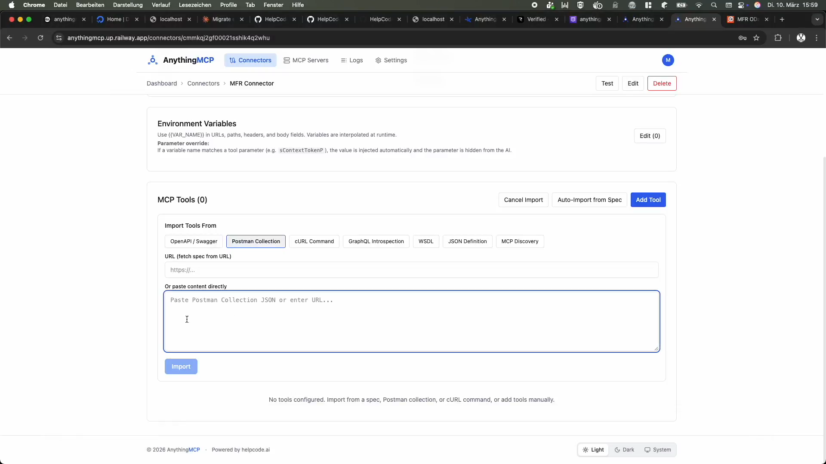Click the Wi-Fi status icon
The width and height of the screenshot is (826, 464).
point(699,5)
